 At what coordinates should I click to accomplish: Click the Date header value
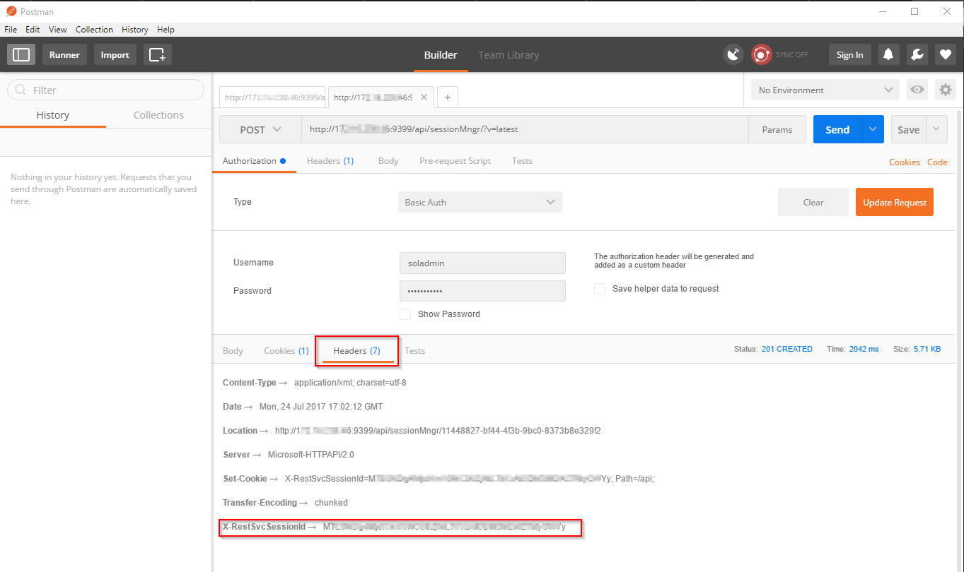pos(323,406)
